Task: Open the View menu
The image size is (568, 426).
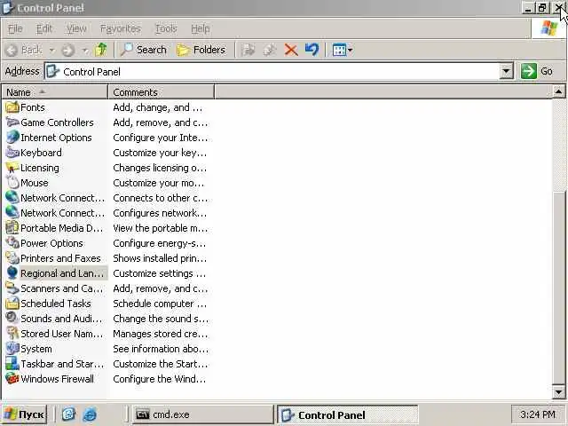Action: tap(76, 28)
